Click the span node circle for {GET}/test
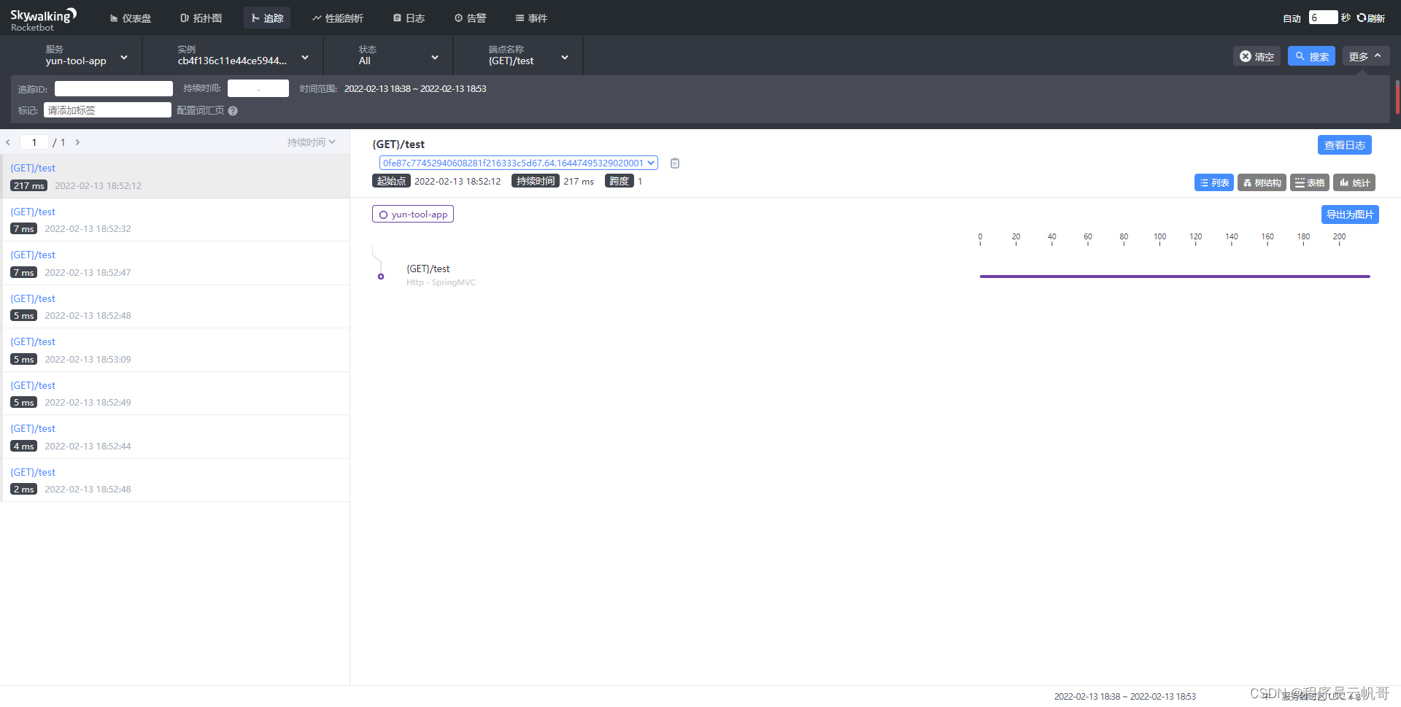 coord(381,277)
